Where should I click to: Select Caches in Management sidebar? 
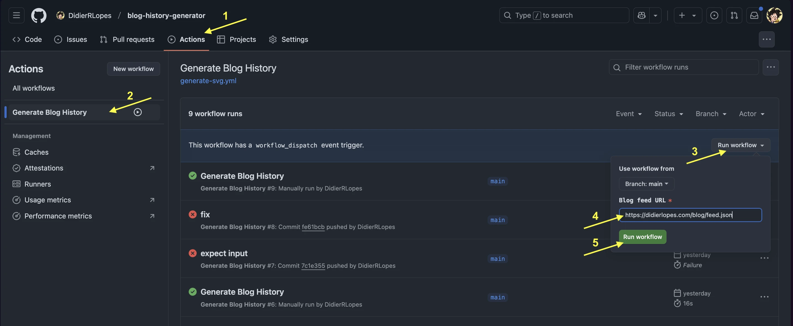pos(36,152)
